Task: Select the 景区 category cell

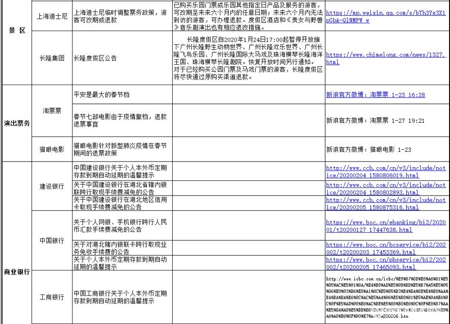Action: 17,31
